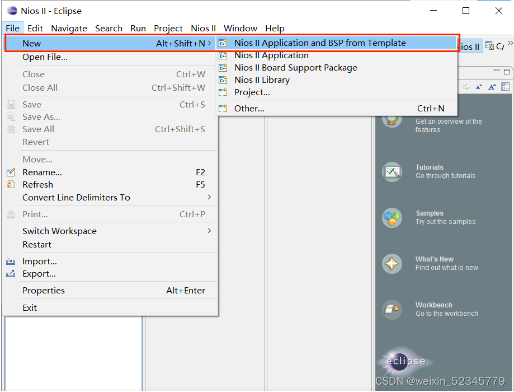This screenshot has width=514, height=392.
Task: Click the Export icon
Action: point(11,273)
